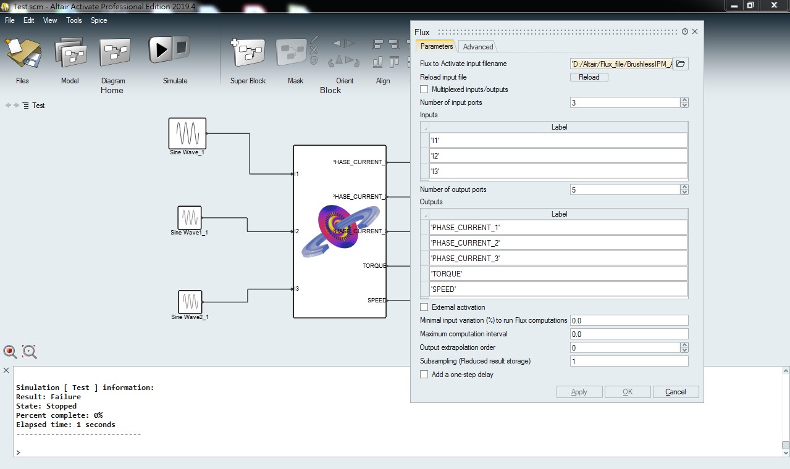Select the Flux block in the diagram

coord(340,231)
